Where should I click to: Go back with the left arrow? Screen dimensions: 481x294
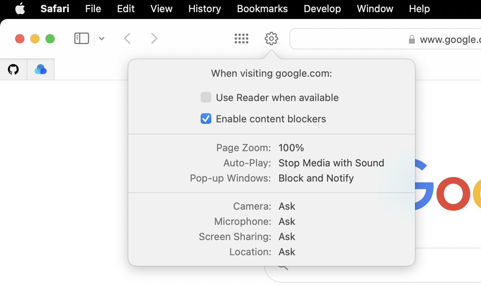pos(127,38)
